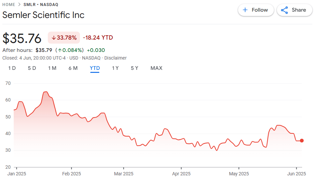Open the Share button

pyautogui.click(x=294, y=10)
